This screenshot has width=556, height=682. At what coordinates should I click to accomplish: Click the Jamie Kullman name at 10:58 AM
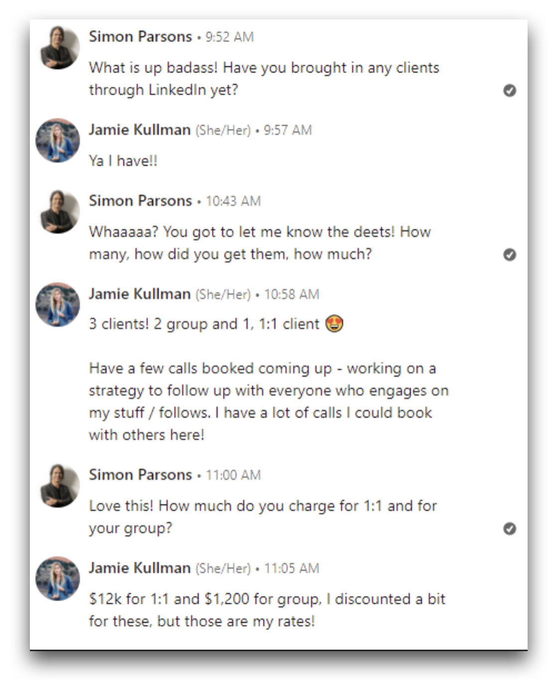pyautogui.click(x=139, y=294)
